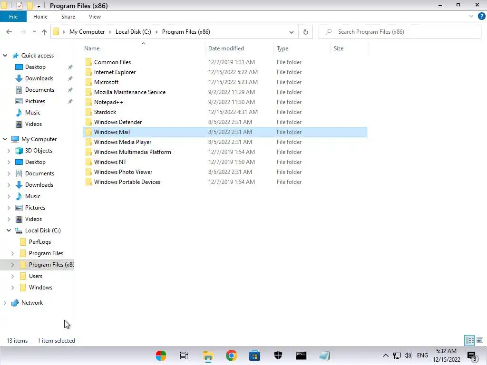Open the address bar history dropdown
This screenshot has height=365, width=487.
tap(292, 32)
